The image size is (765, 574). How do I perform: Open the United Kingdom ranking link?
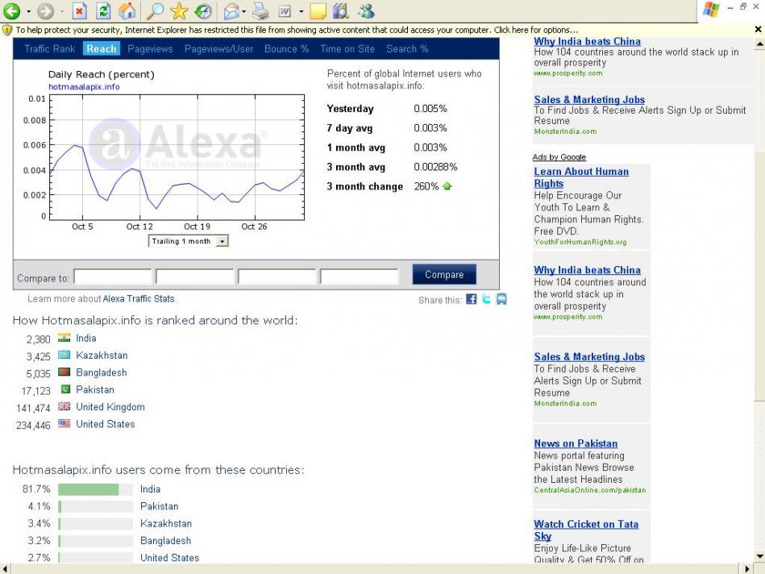[x=110, y=407]
